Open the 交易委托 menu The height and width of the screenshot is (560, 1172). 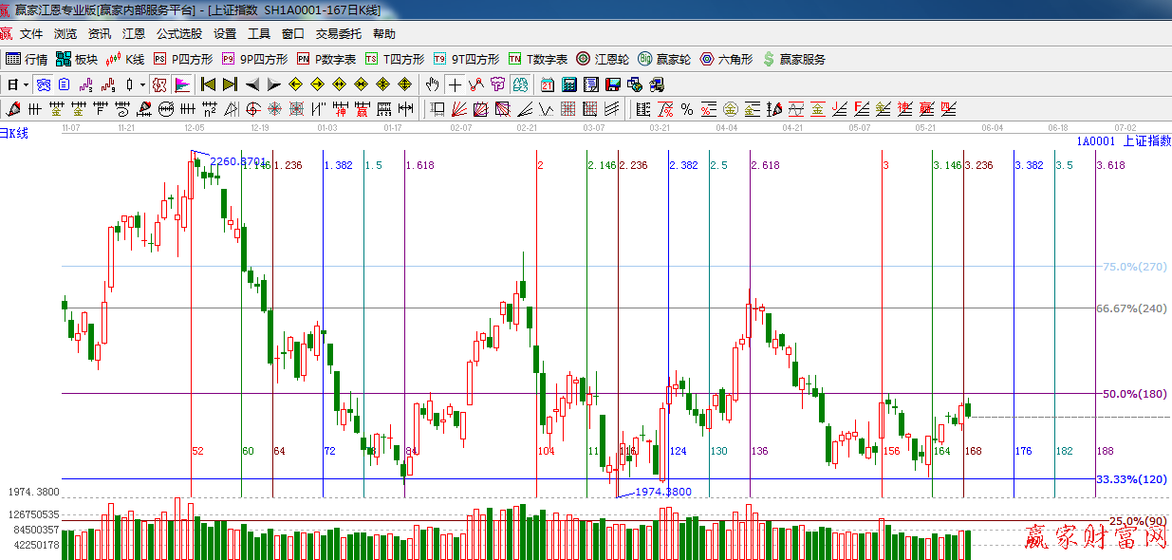pos(338,33)
